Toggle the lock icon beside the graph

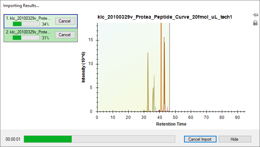(255, 23)
